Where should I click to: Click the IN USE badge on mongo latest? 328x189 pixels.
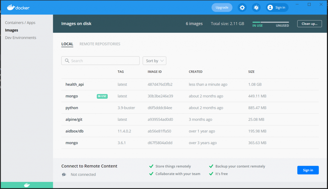[102, 96]
